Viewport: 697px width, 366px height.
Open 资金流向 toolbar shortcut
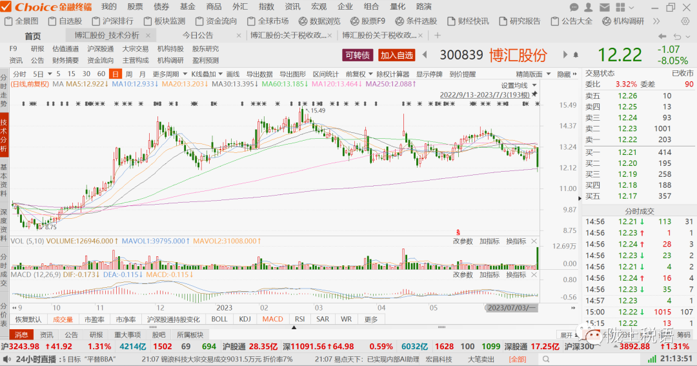(216, 21)
